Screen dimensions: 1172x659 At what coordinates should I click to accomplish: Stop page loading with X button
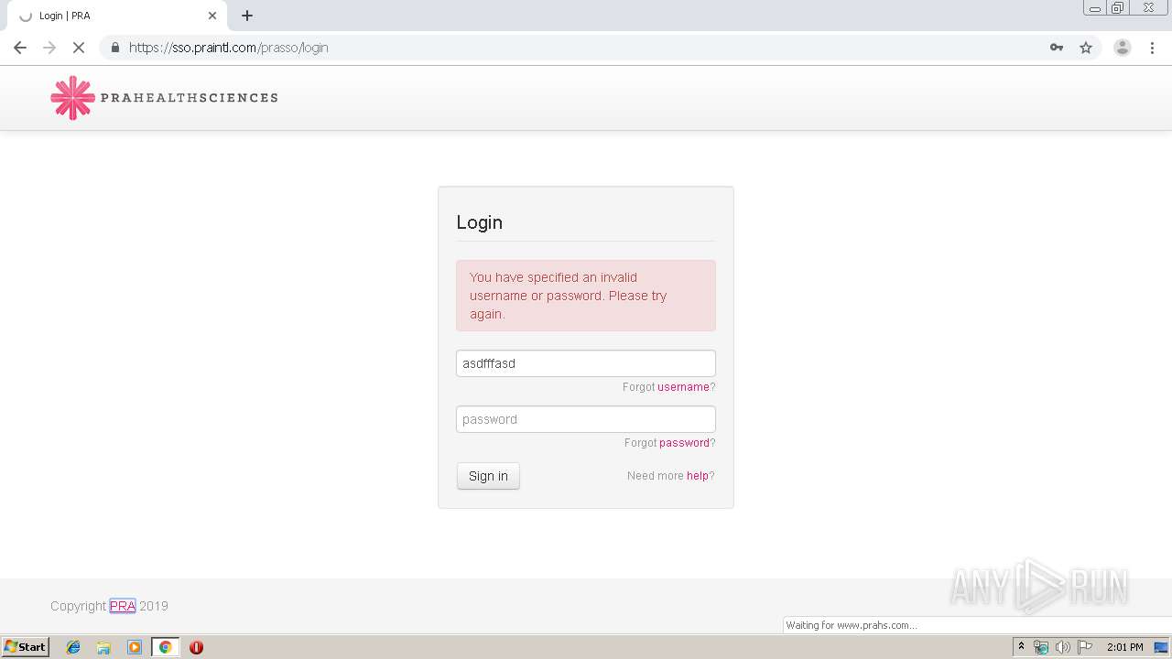click(x=79, y=48)
